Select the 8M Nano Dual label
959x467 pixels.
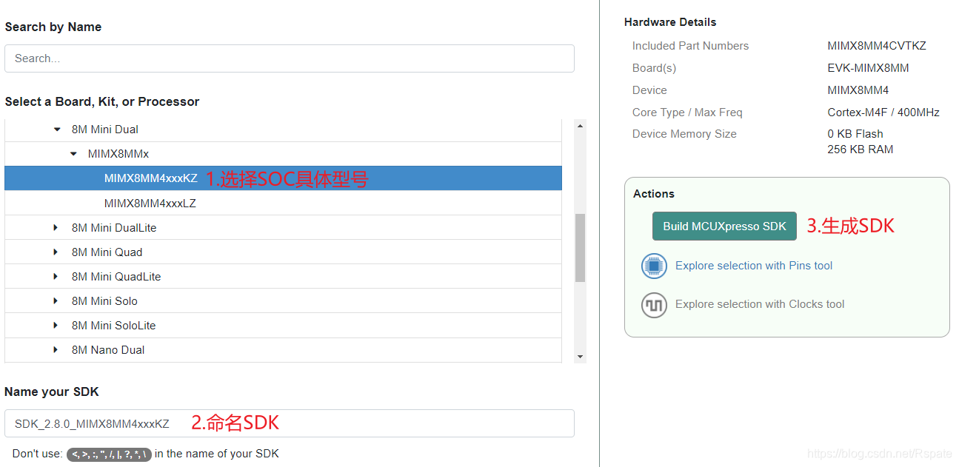[108, 350]
